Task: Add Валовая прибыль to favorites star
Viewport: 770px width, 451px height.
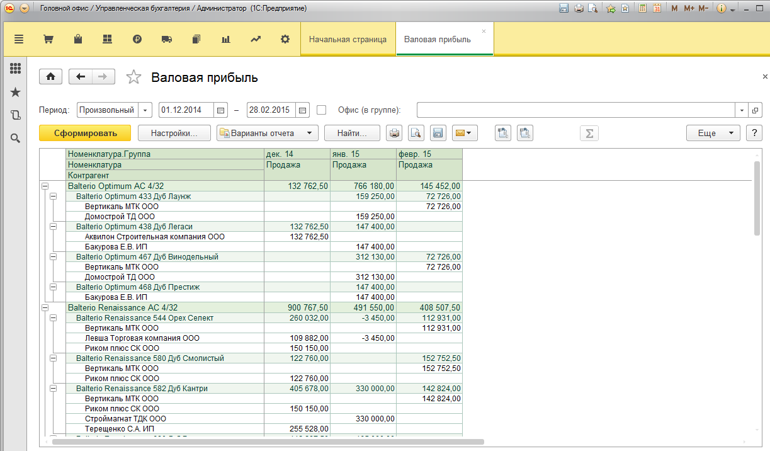Action: (133, 77)
